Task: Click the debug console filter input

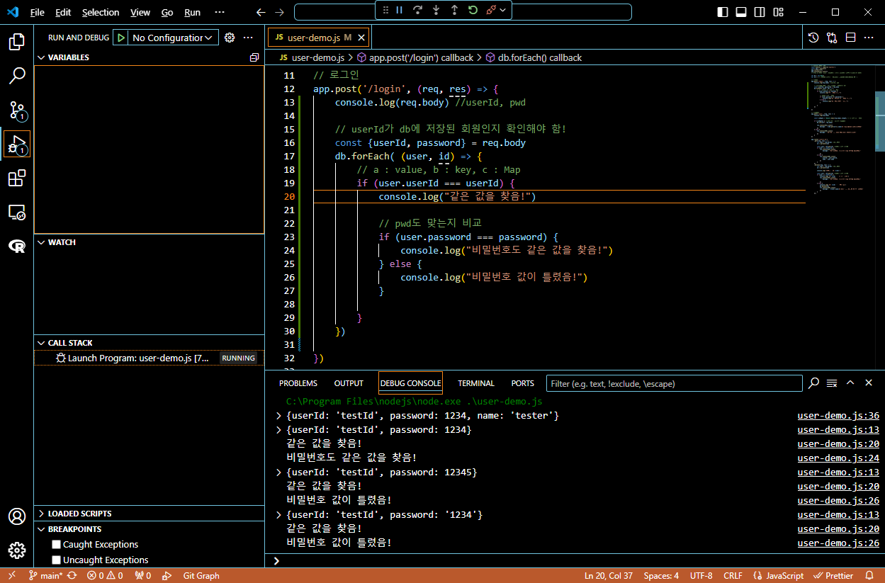Action: 674,383
